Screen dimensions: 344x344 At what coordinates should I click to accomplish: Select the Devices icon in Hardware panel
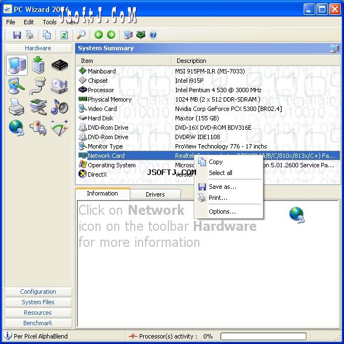point(38,107)
